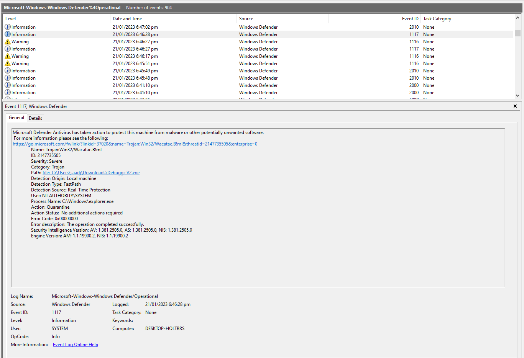Click 'Windows Defender' source in the 6:45:51 pm row
Screen dimensions: 524x358
(x=258, y=64)
